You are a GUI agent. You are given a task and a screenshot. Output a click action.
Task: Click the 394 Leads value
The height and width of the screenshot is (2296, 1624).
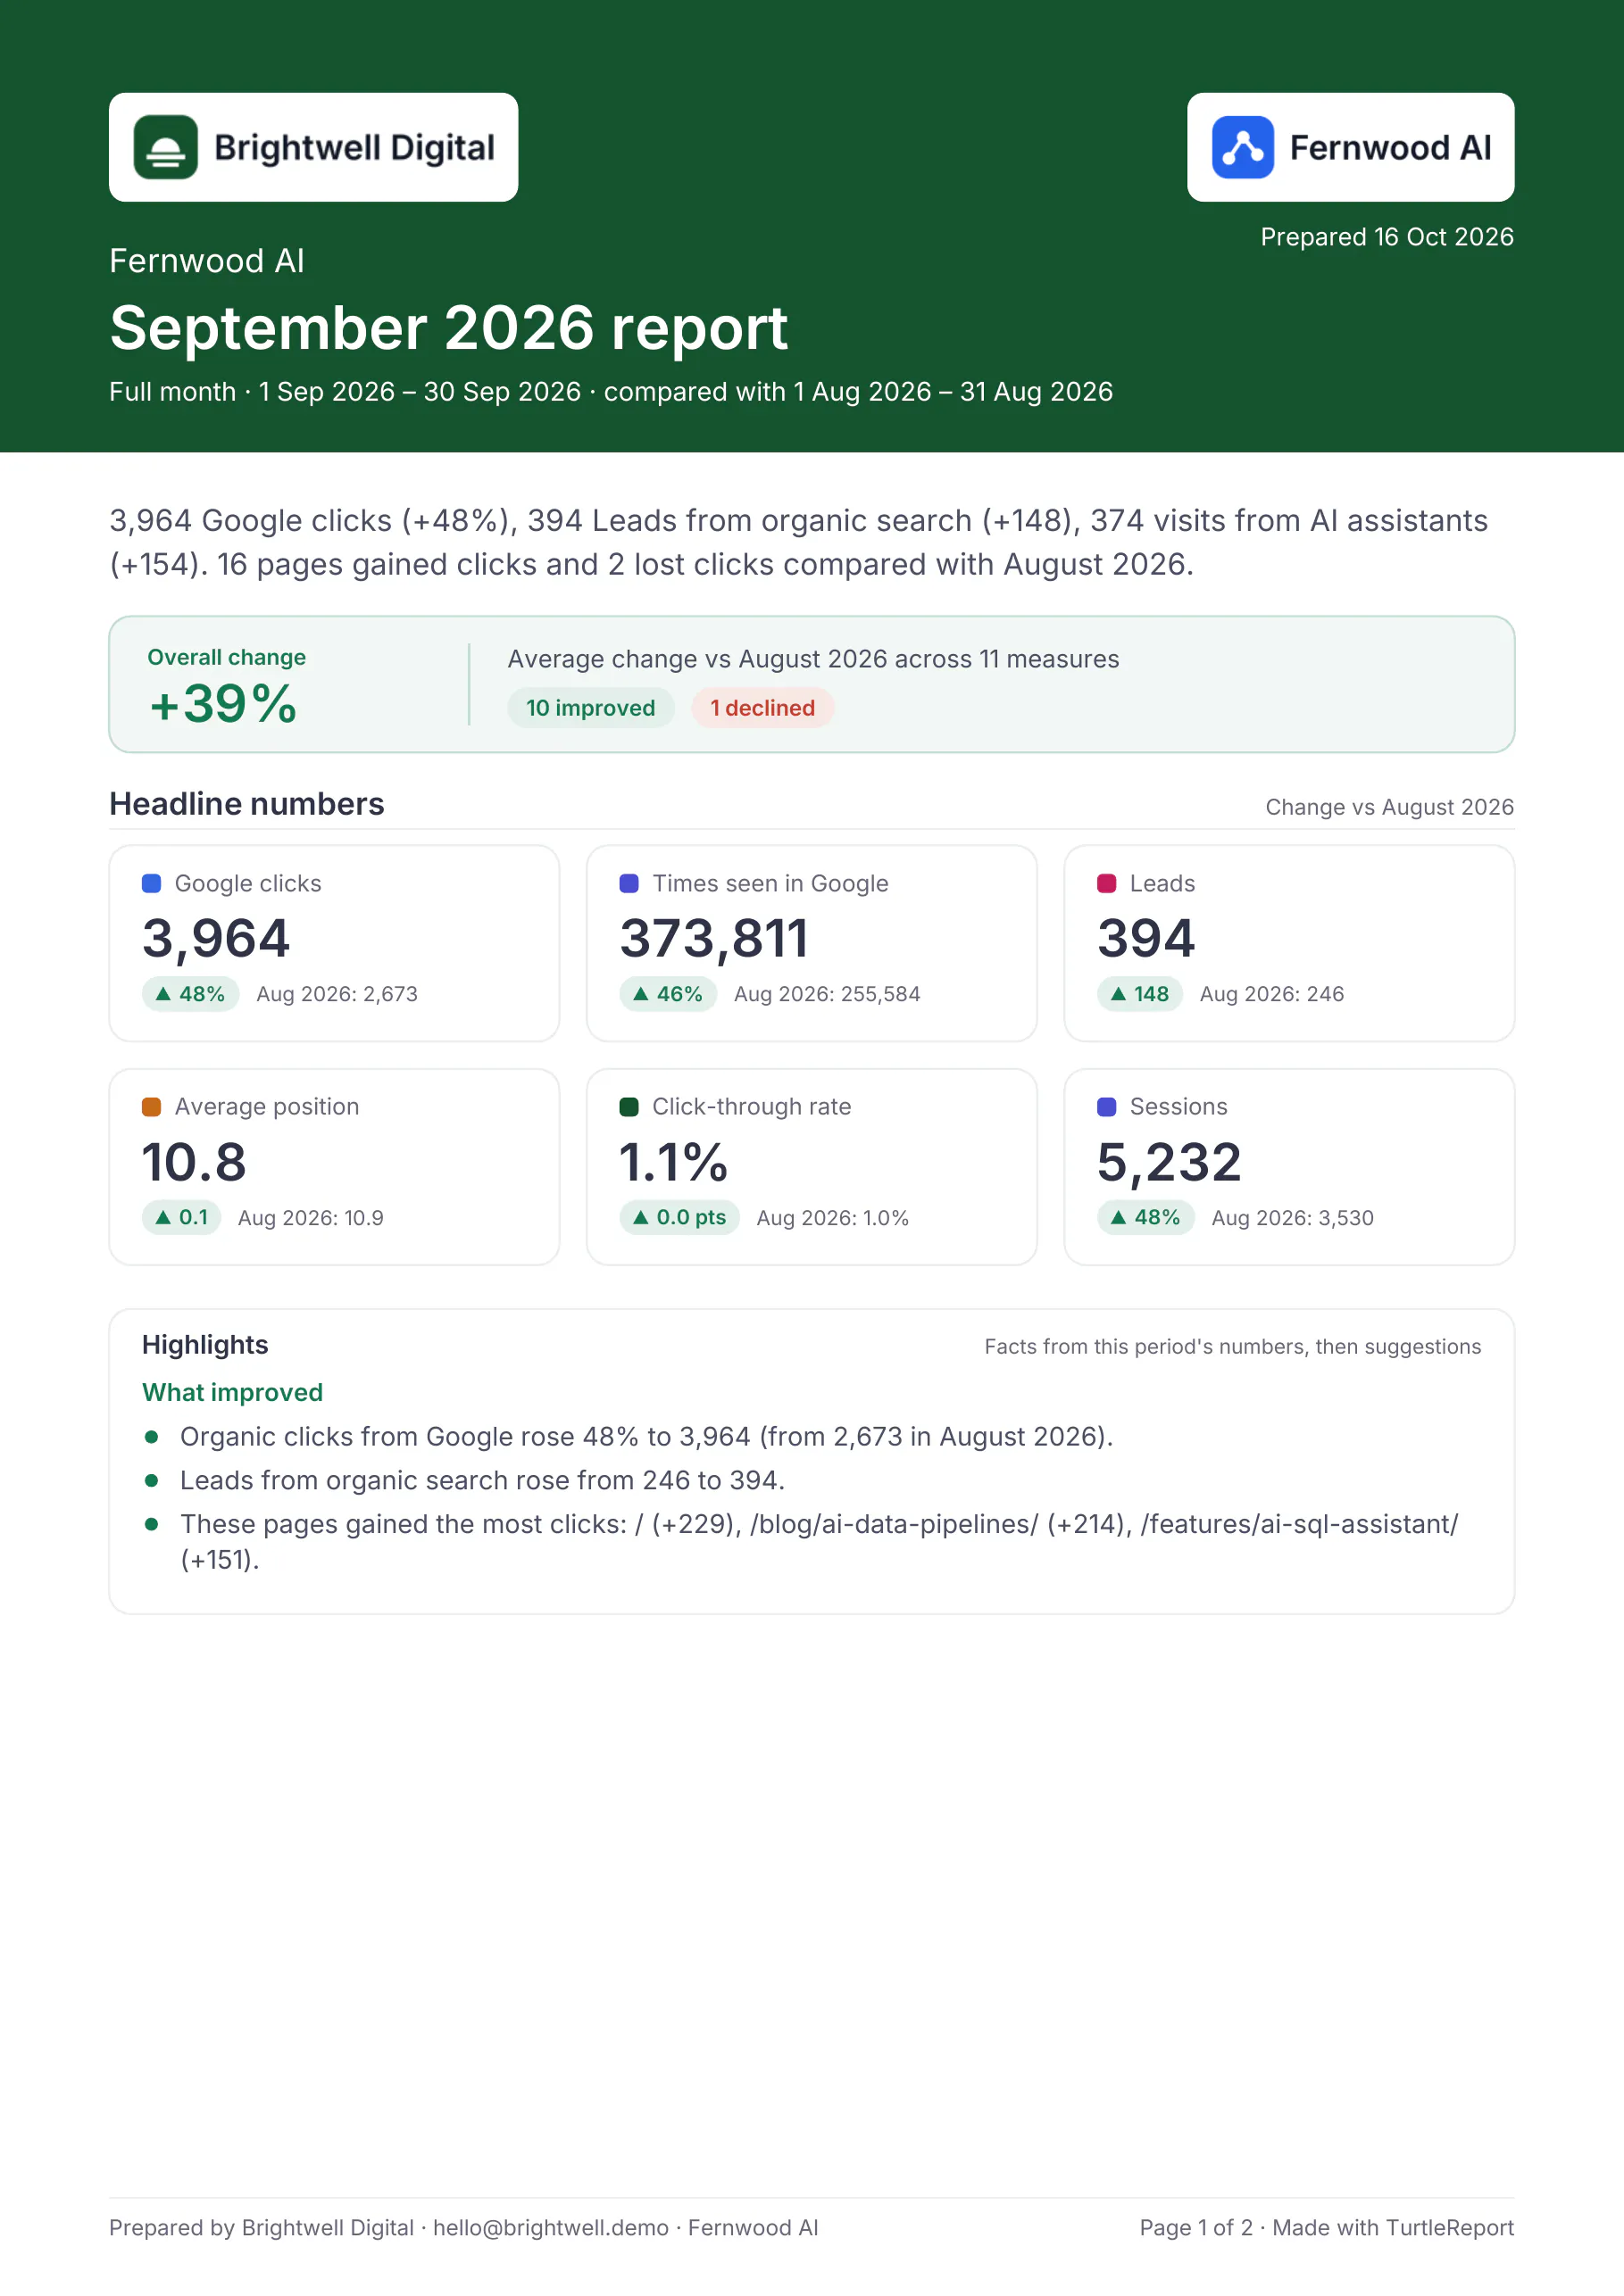click(1145, 939)
